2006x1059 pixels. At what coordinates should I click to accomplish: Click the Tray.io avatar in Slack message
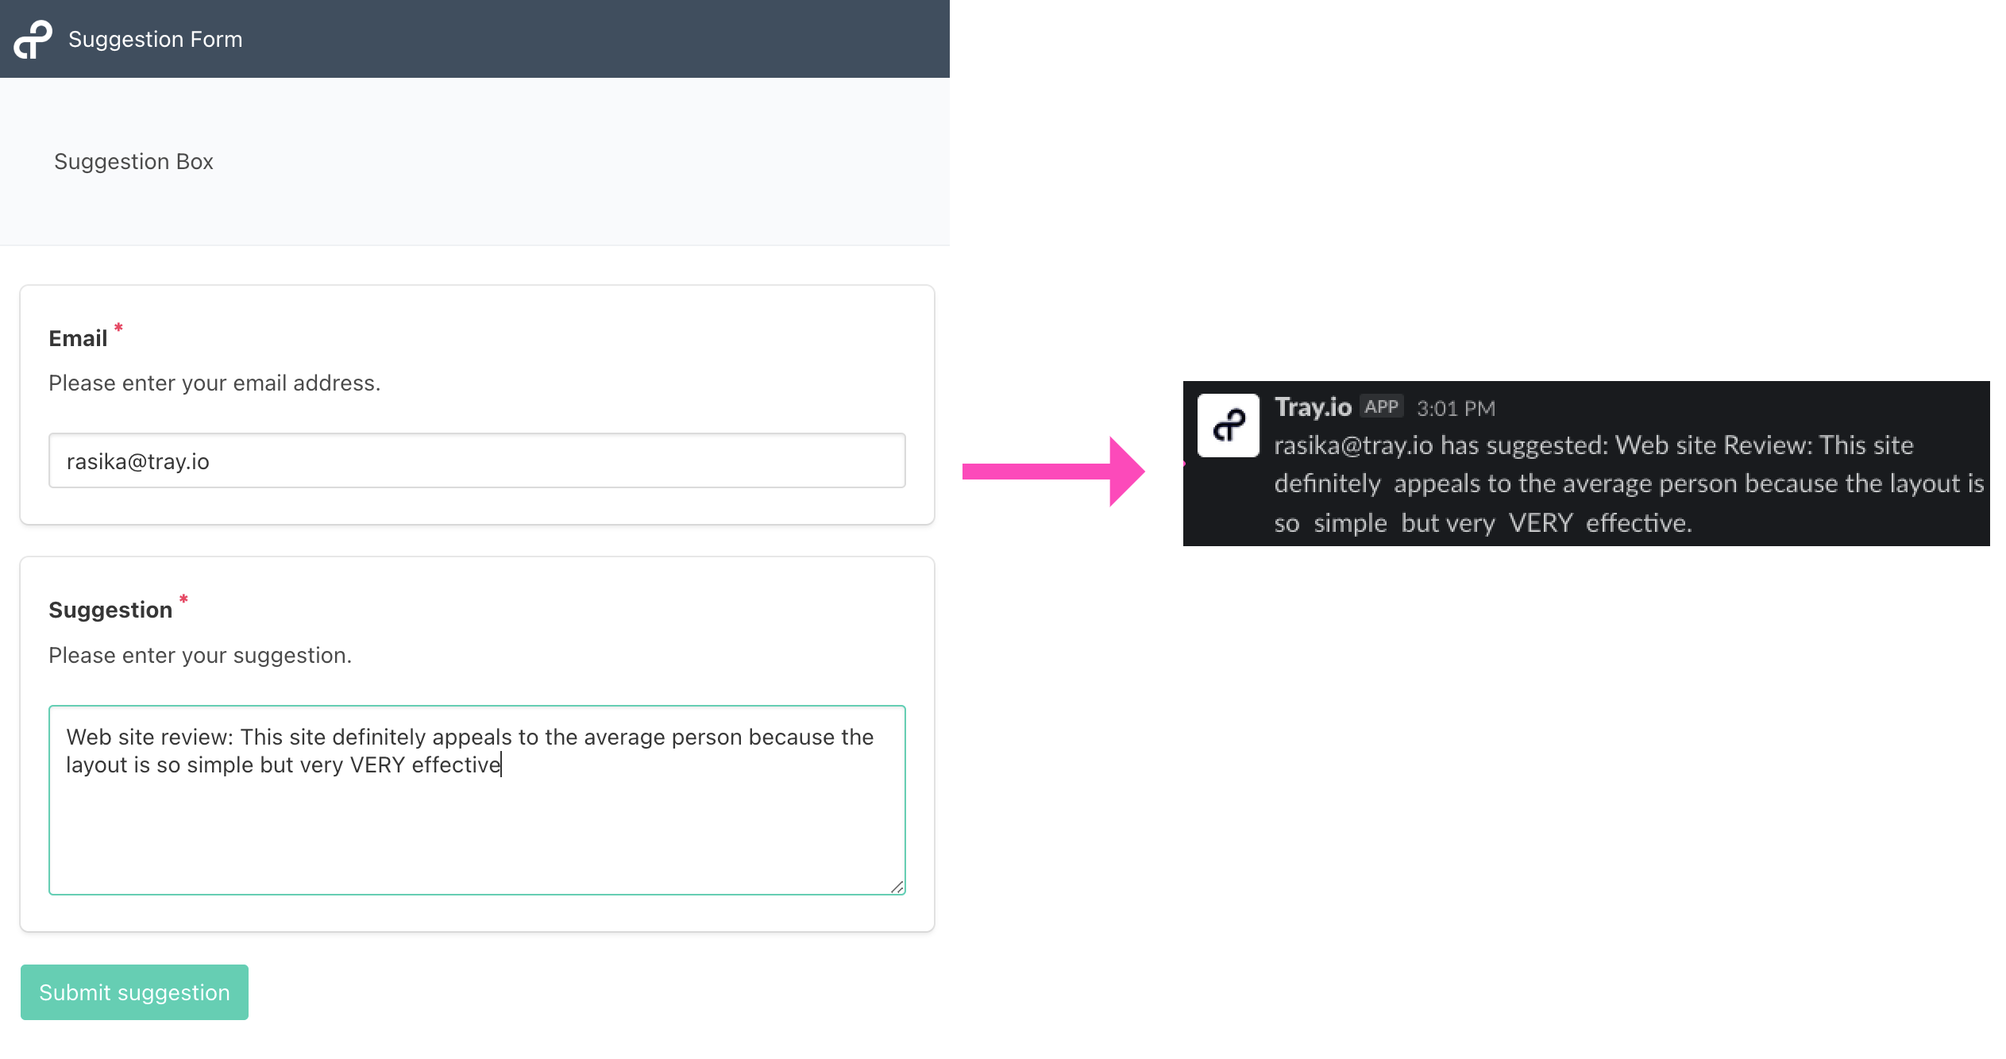coord(1228,426)
